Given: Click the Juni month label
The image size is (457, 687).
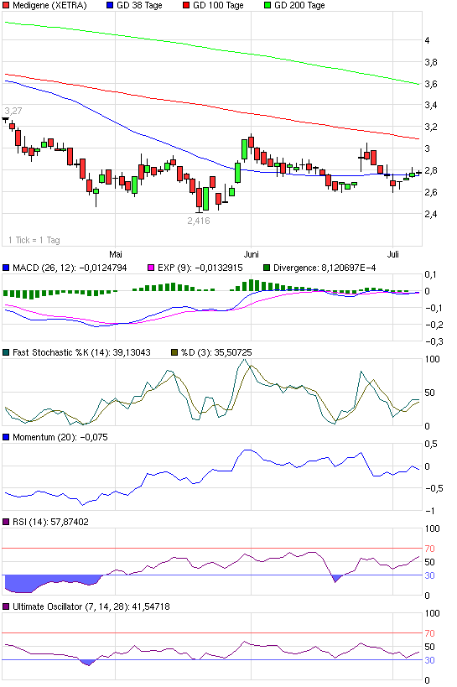Looking at the screenshot, I should (x=251, y=254).
